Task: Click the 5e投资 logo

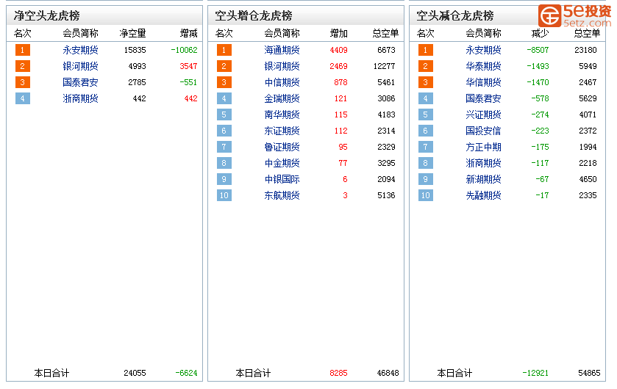Action: pyautogui.click(x=575, y=15)
